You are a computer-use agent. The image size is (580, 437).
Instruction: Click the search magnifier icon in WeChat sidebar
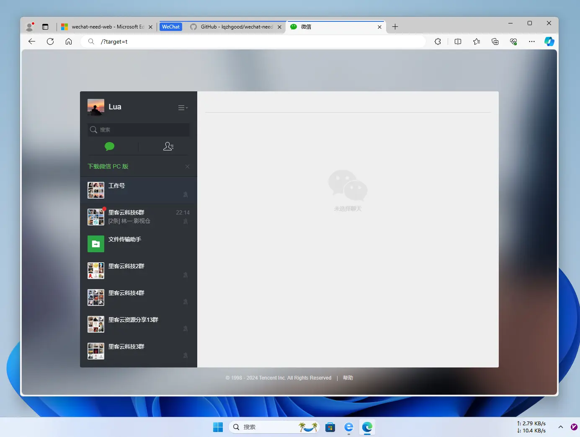[94, 130]
